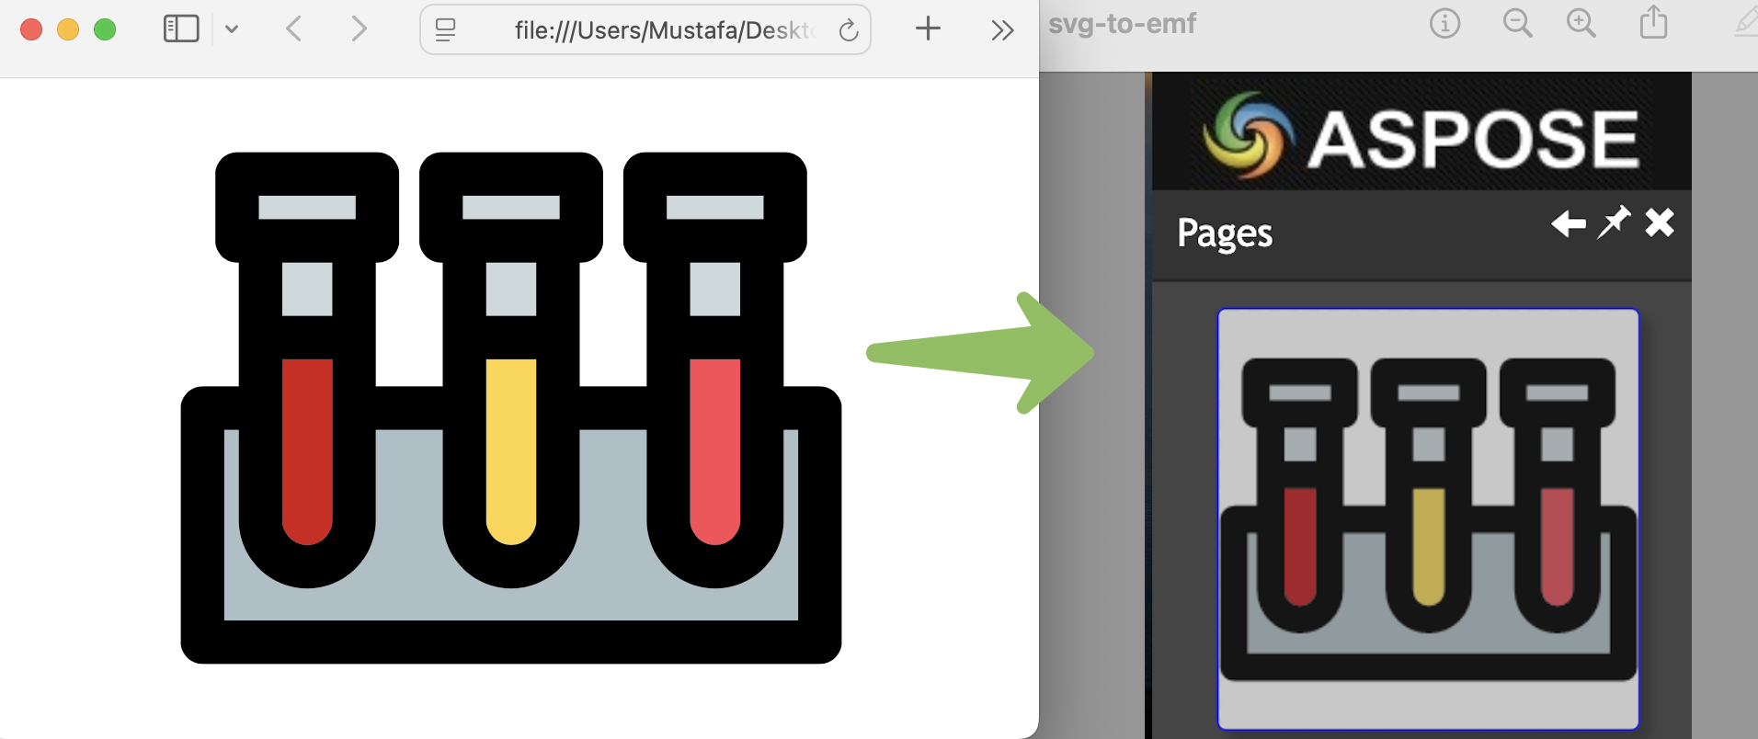1758x739 pixels.
Task: Zoom out in Preview
Action: pyautogui.click(x=1517, y=23)
